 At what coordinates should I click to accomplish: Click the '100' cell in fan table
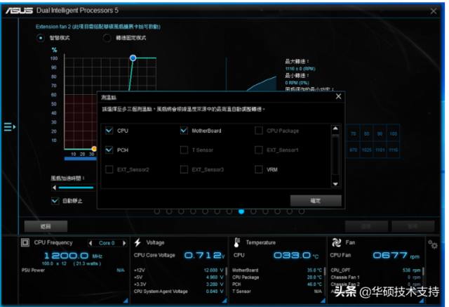(393, 133)
